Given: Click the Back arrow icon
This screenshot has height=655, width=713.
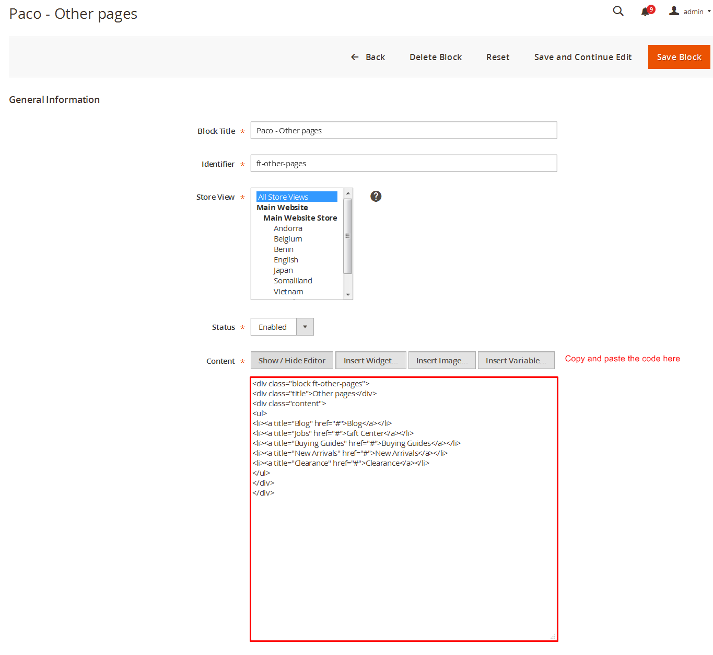Looking at the screenshot, I should point(355,57).
